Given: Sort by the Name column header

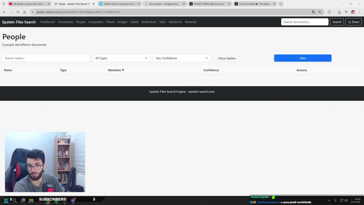Looking at the screenshot, I should pyautogui.click(x=8, y=70).
